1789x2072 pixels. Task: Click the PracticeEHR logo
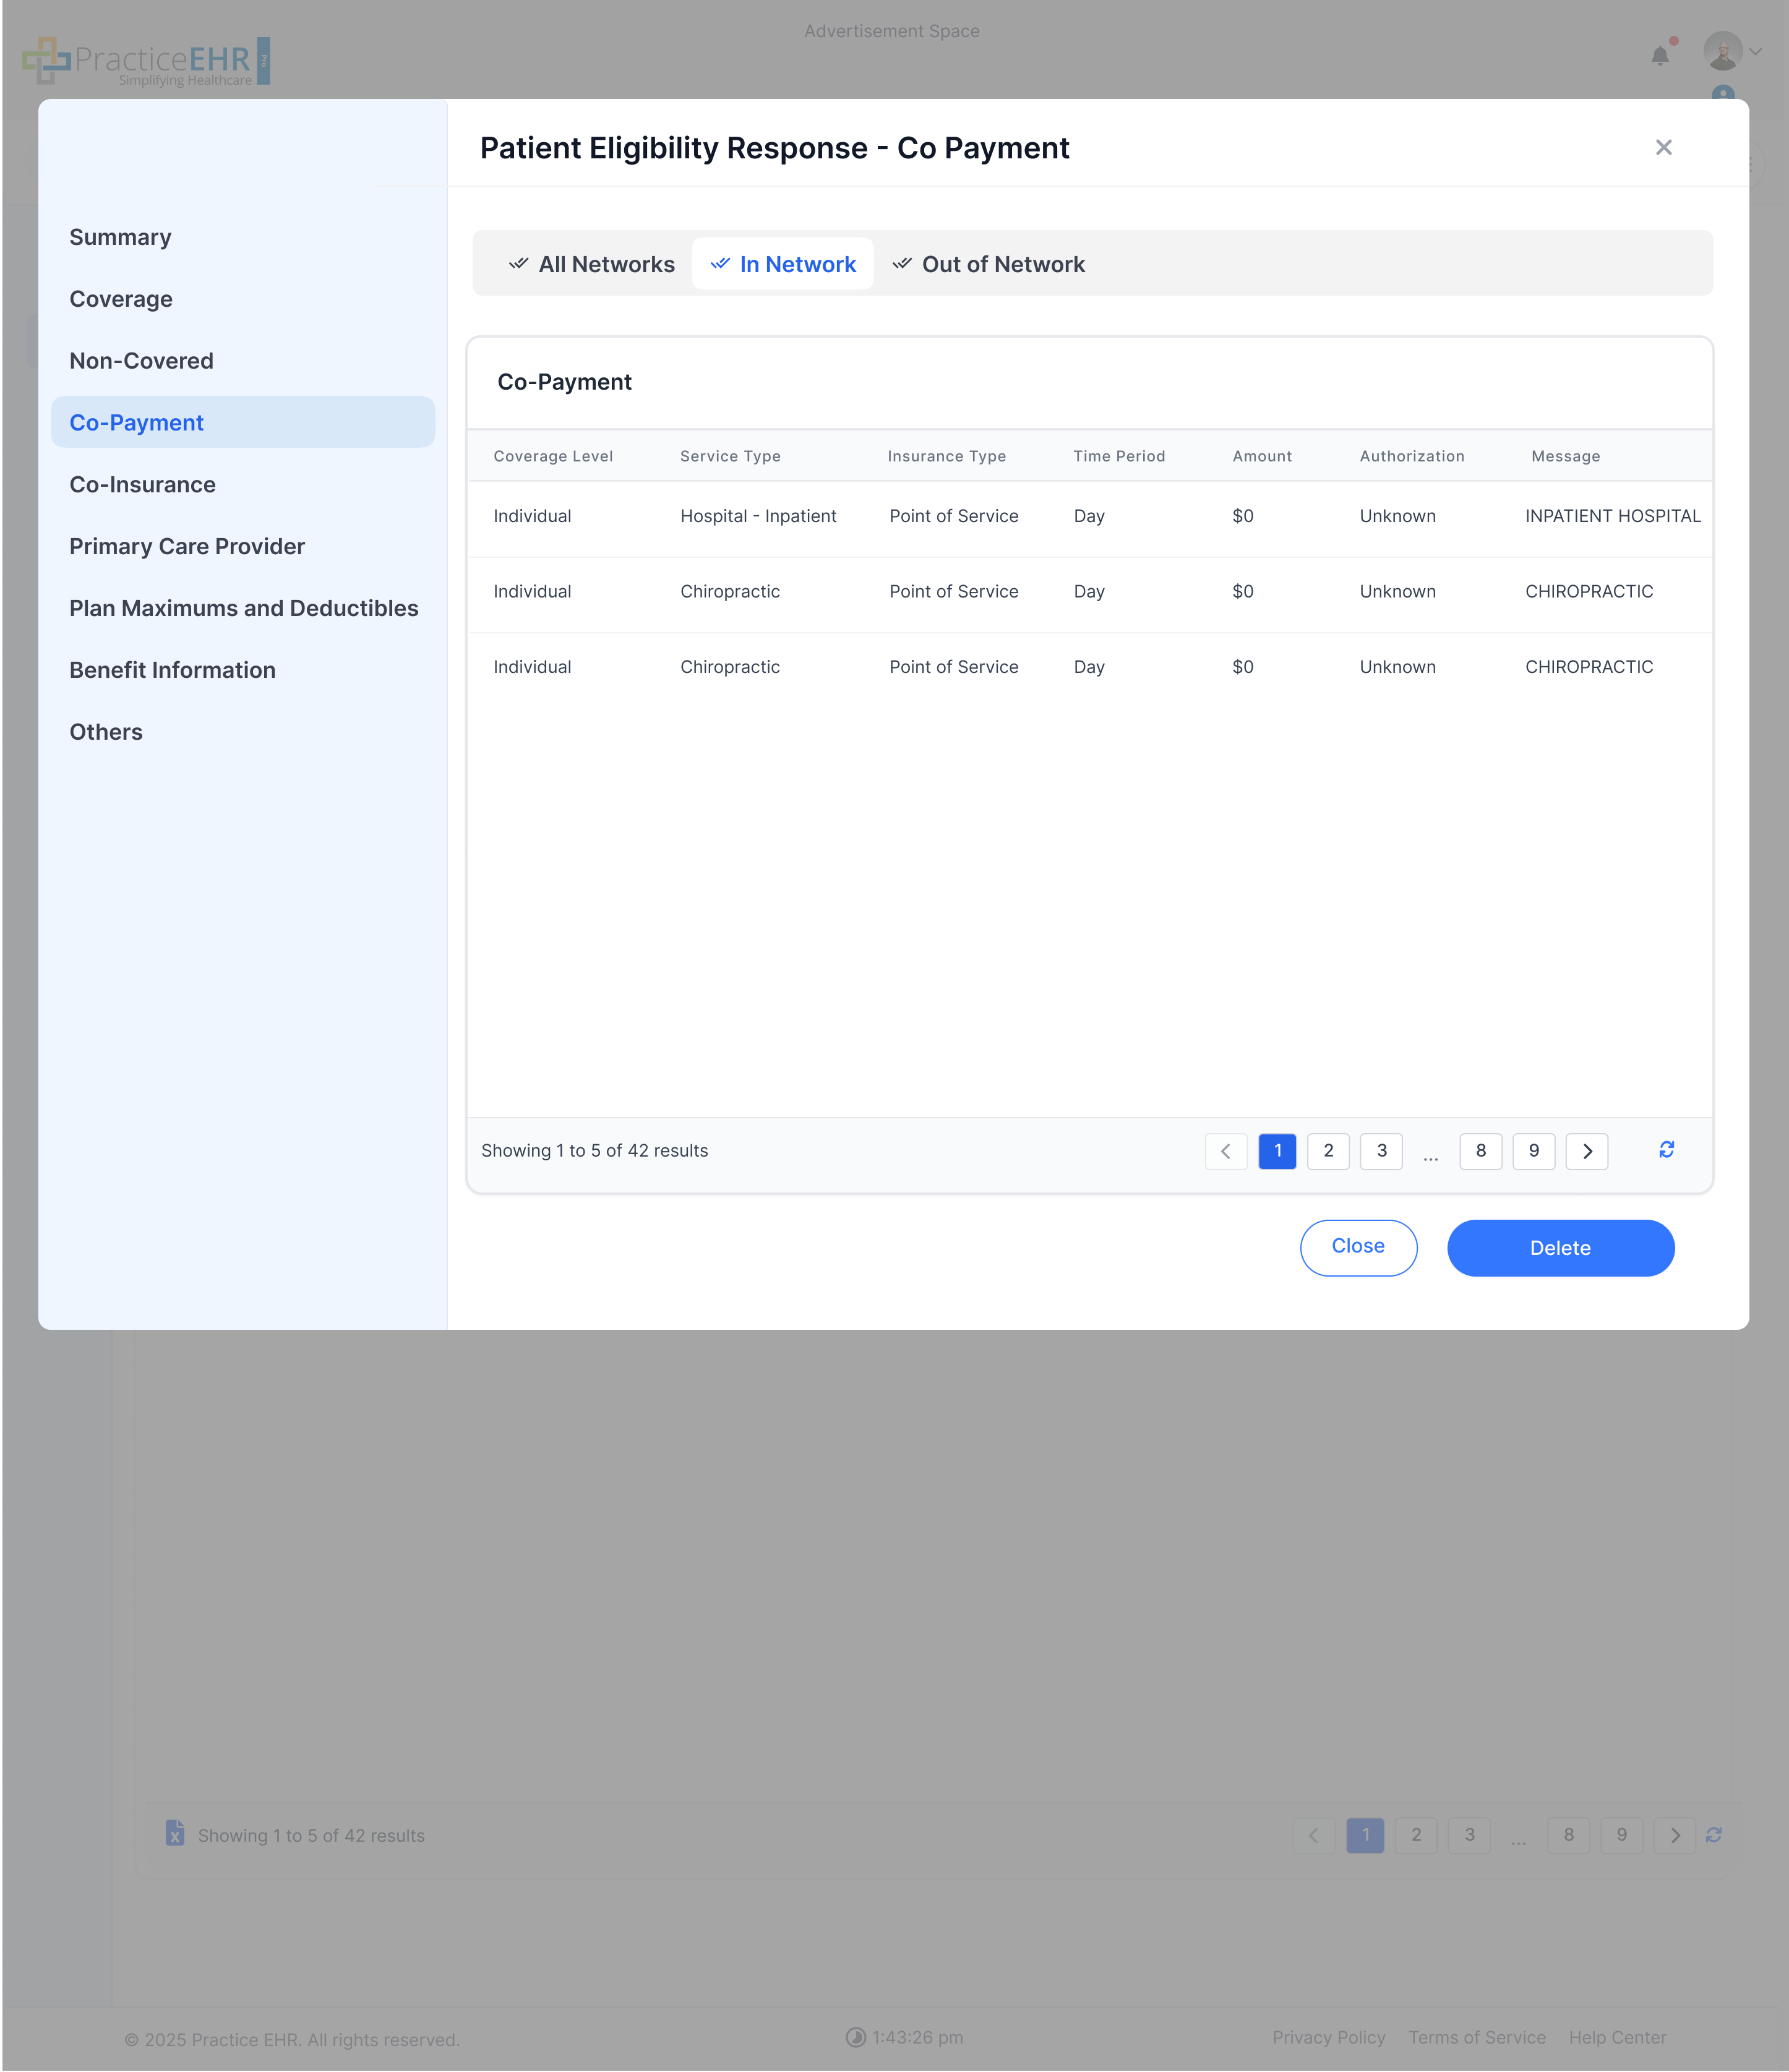(x=147, y=61)
